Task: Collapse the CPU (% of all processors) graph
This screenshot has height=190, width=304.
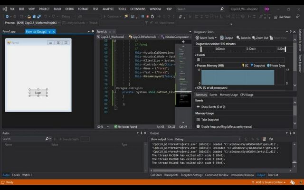Action: (196, 88)
